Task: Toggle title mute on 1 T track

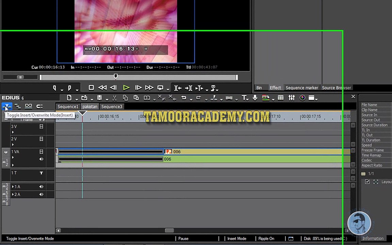Action: tap(42, 173)
